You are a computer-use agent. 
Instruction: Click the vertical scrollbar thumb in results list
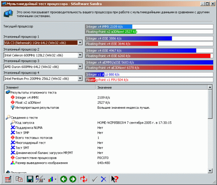coord(210,104)
